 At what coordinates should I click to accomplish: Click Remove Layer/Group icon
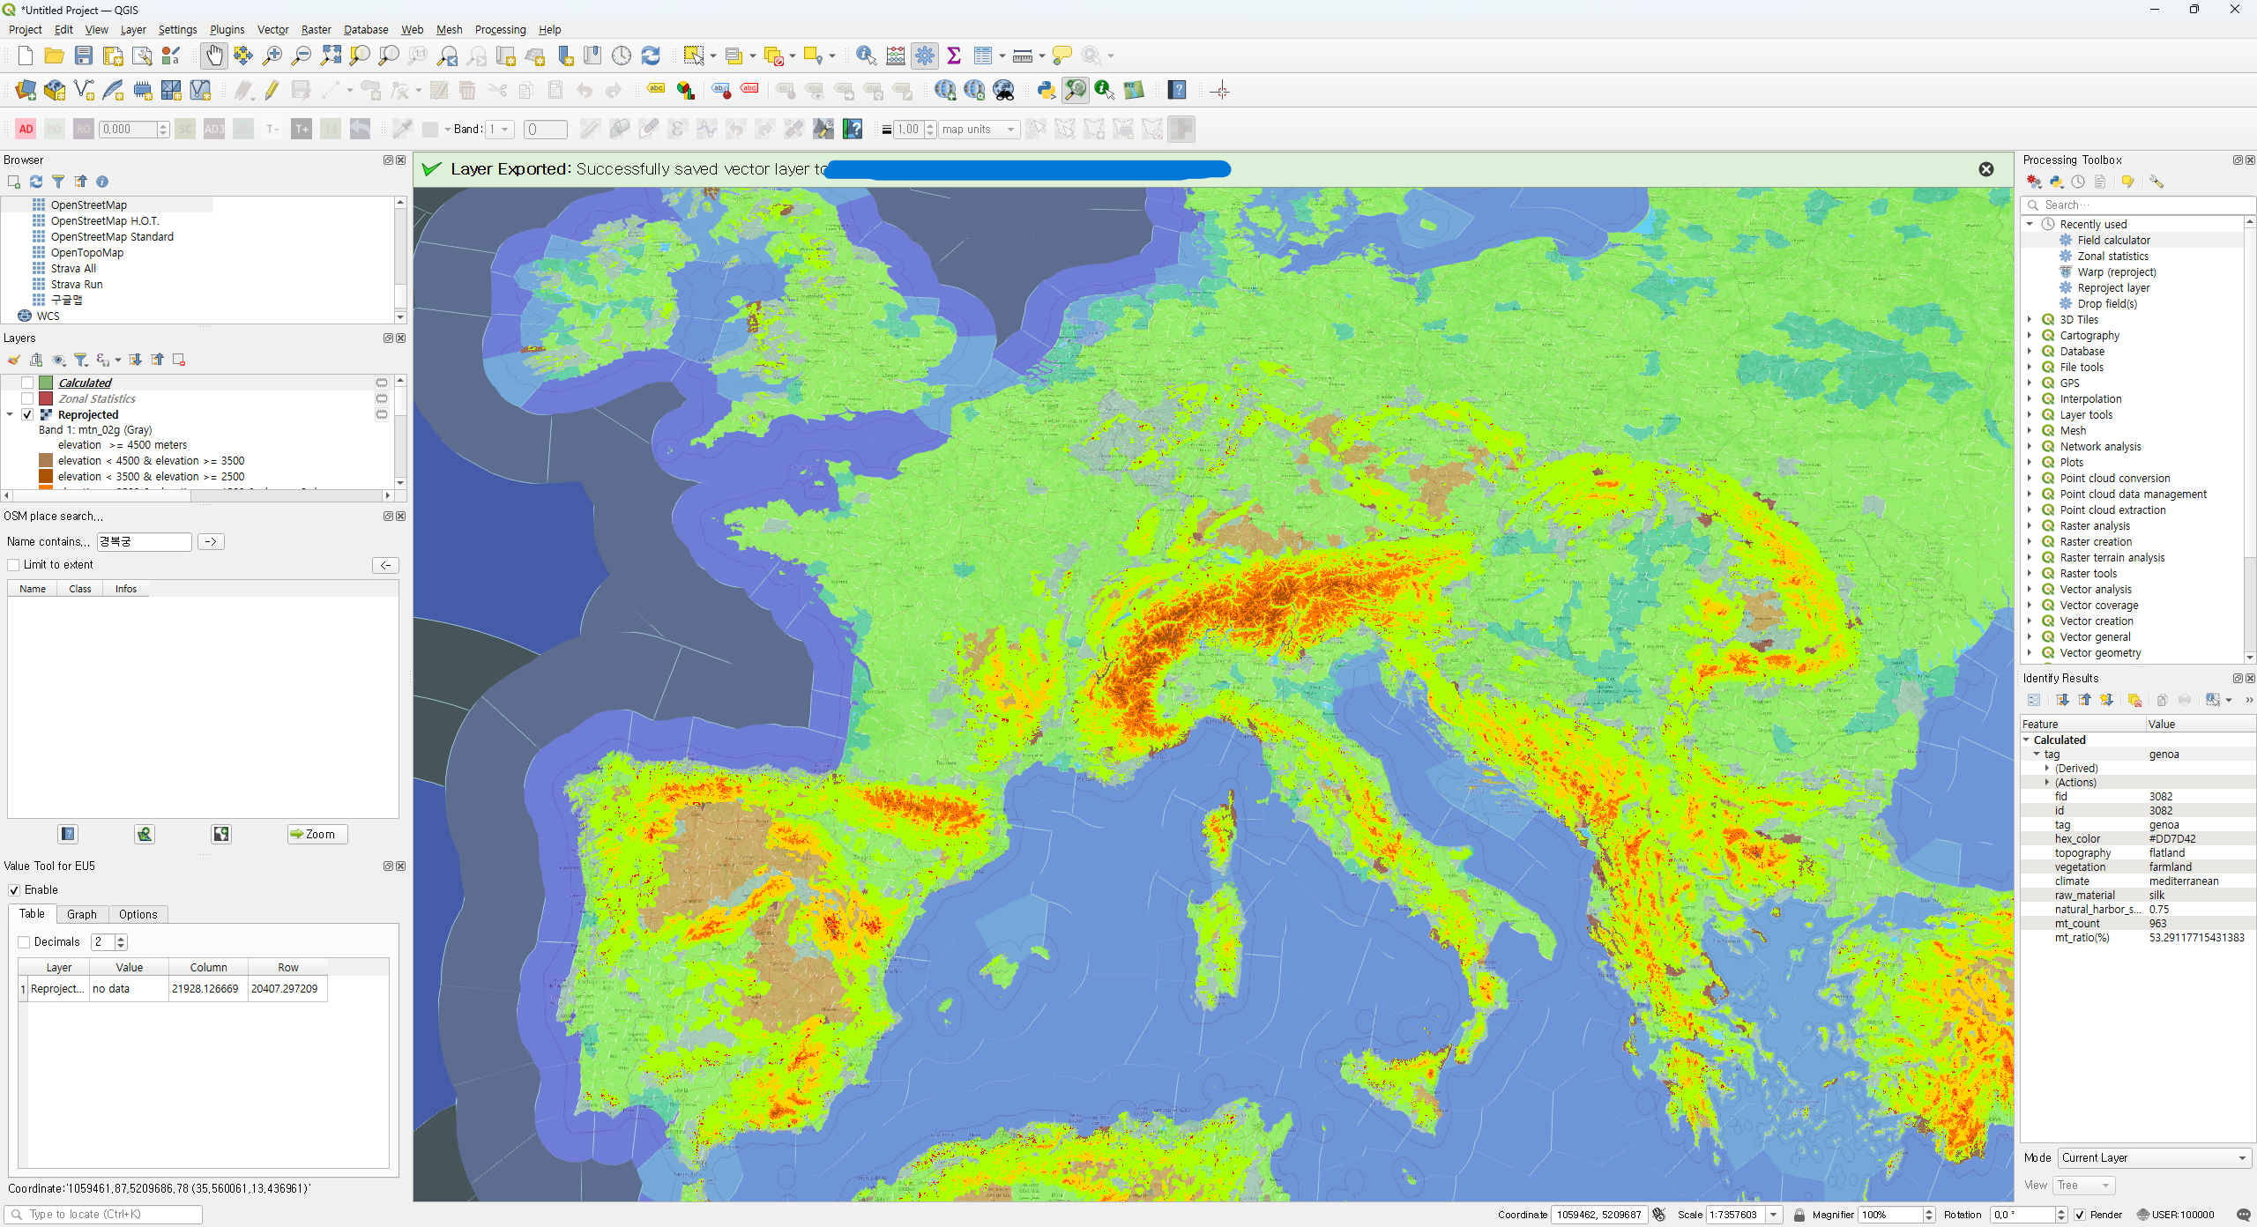pos(179,360)
